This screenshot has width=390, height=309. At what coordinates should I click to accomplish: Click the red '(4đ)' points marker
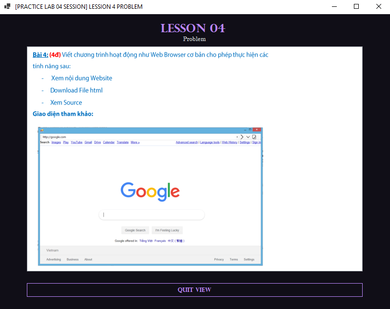[55, 55]
